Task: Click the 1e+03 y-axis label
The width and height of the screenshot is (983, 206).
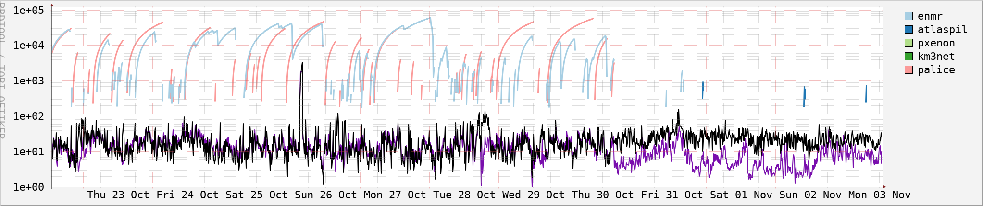Action: (28, 80)
